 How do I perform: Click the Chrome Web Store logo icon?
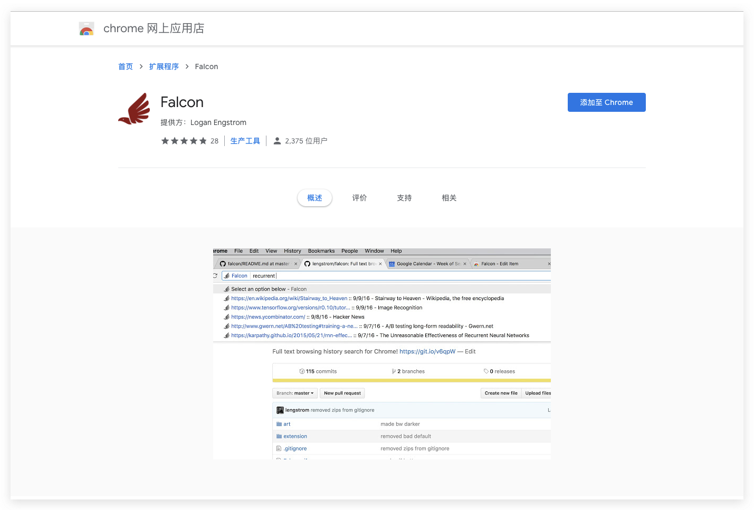(x=87, y=28)
